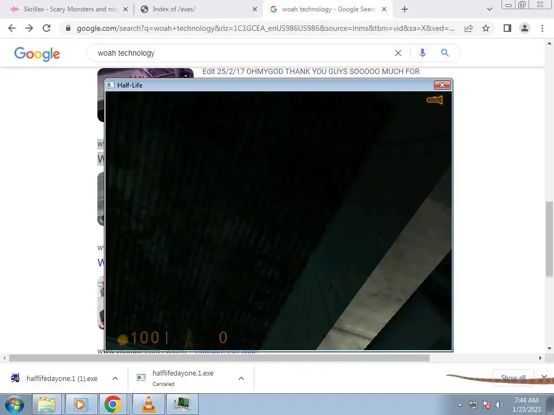Viewport: 554px width, 415px height.
Task: Click the Half-Life window title bar icon
Action: [110, 85]
